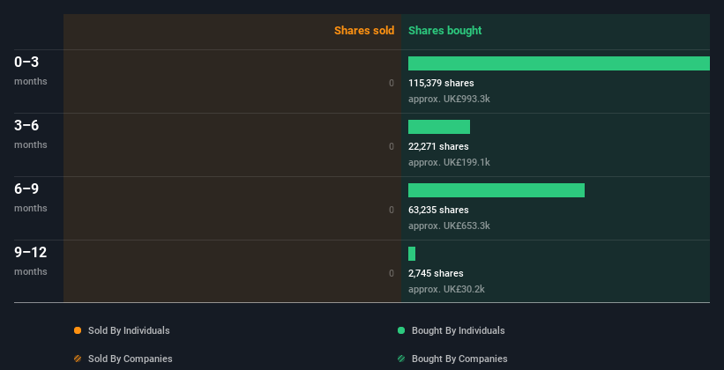Click the sold value 0 in 3–6 months row

(392, 146)
